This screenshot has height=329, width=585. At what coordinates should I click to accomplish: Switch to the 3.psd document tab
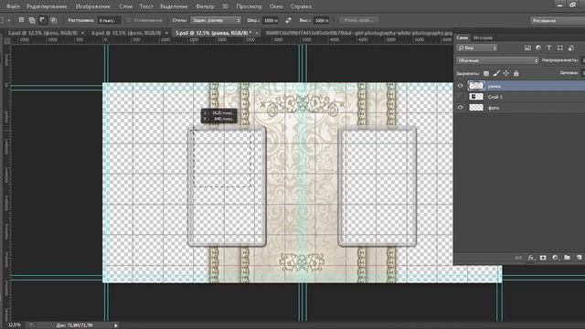coord(43,33)
